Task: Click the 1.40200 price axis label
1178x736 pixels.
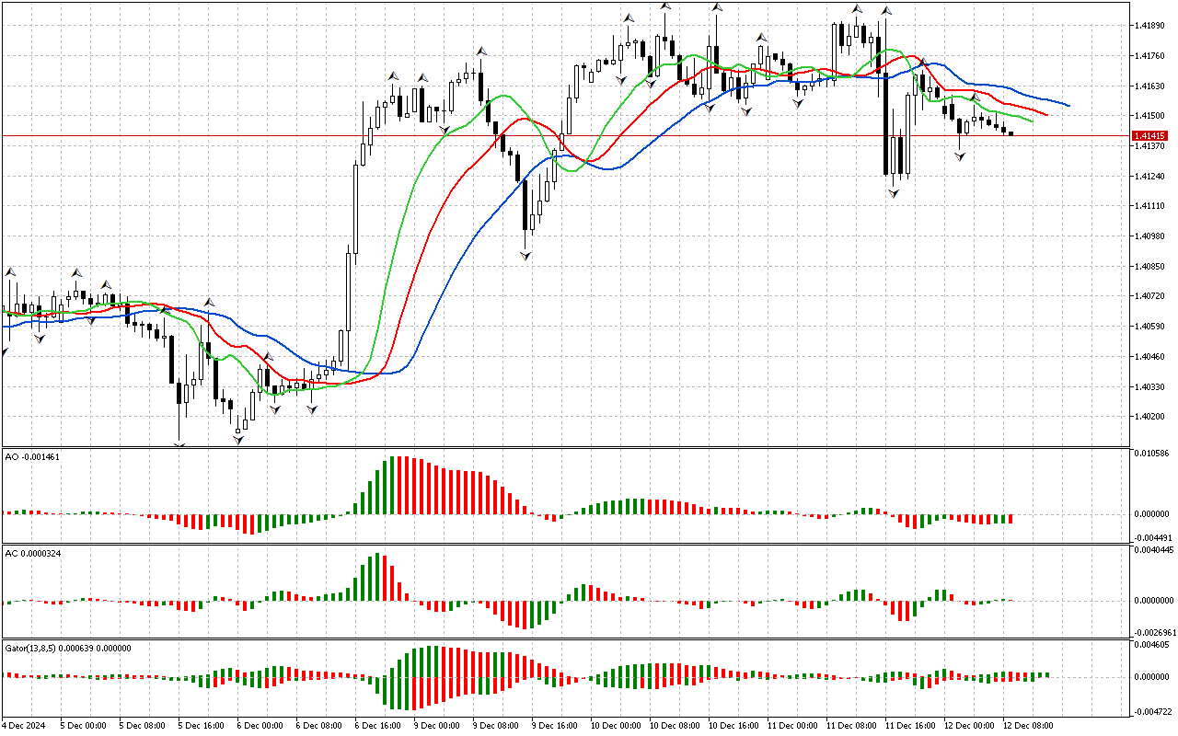Action: tap(1151, 417)
